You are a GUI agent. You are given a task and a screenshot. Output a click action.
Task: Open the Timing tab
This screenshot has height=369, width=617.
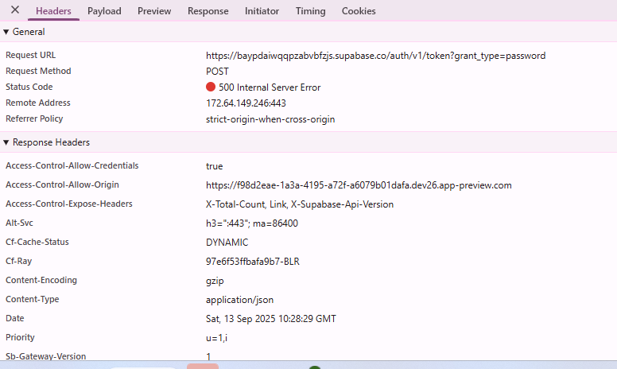310,11
